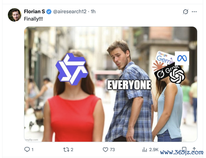206x158 pixels.
Task: Click the 1h timestamp
Action: point(93,12)
